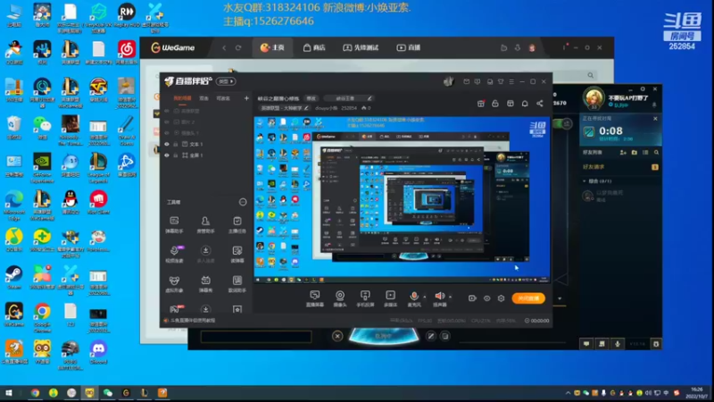Viewport: 714px width, 402px height.
Task: Open the 主播任务 tool
Action: (237, 225)
